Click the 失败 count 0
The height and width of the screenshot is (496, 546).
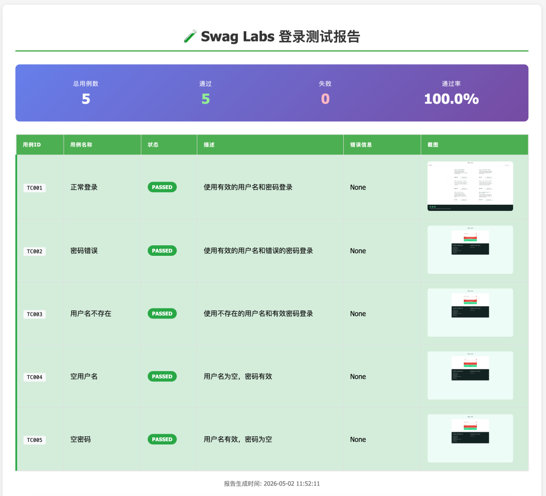325,99
